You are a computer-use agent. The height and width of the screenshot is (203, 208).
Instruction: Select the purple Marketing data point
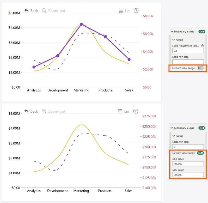[x=82, y=24]
